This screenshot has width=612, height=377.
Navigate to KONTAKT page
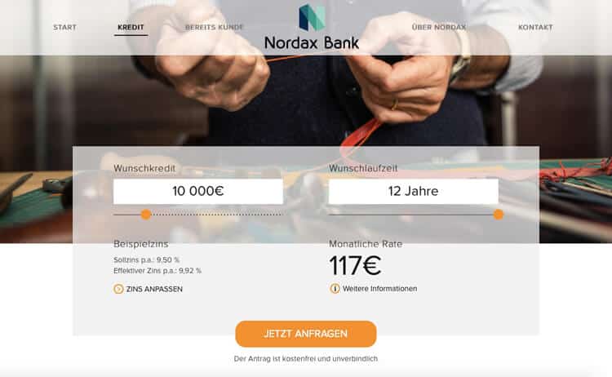tap(535, 27)
